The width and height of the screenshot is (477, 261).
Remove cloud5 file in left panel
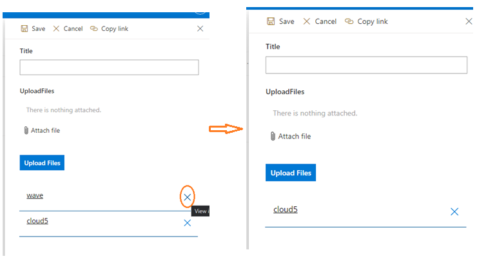coord(187,223)
